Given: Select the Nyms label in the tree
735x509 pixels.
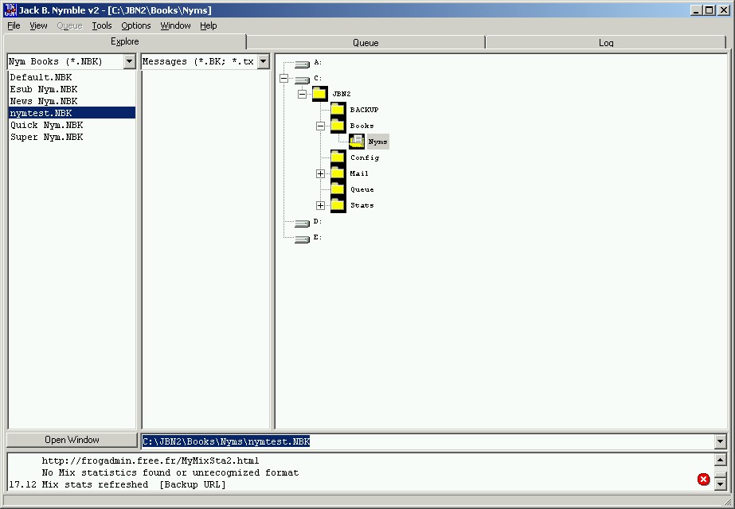Looking at the screenshot, I should (377, 142).
